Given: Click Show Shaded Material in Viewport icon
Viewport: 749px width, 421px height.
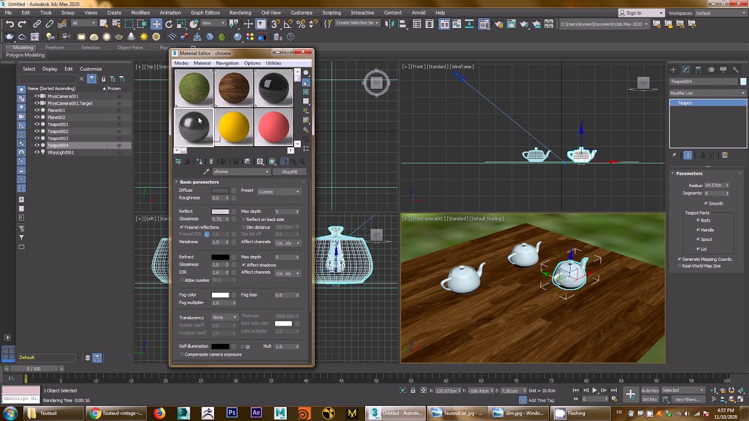Looking at the screenshot, I should (272, 161).
